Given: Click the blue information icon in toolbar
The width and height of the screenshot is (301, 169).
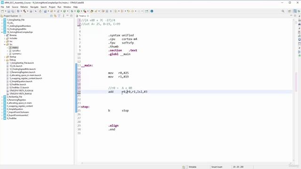Looking at the screenshot, I should pos(151,11).
